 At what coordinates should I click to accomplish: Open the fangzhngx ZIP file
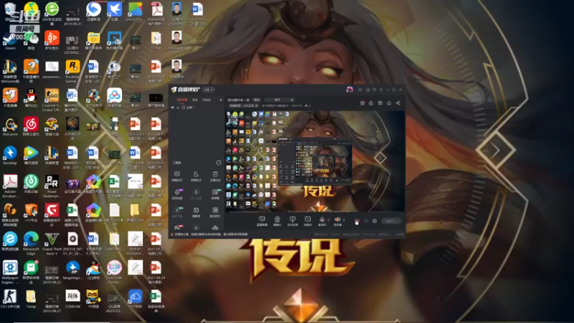[x=72, y=271]
